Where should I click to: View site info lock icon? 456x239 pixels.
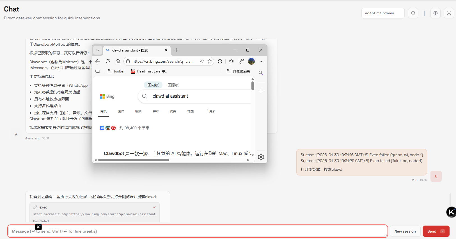click(128, 61)
